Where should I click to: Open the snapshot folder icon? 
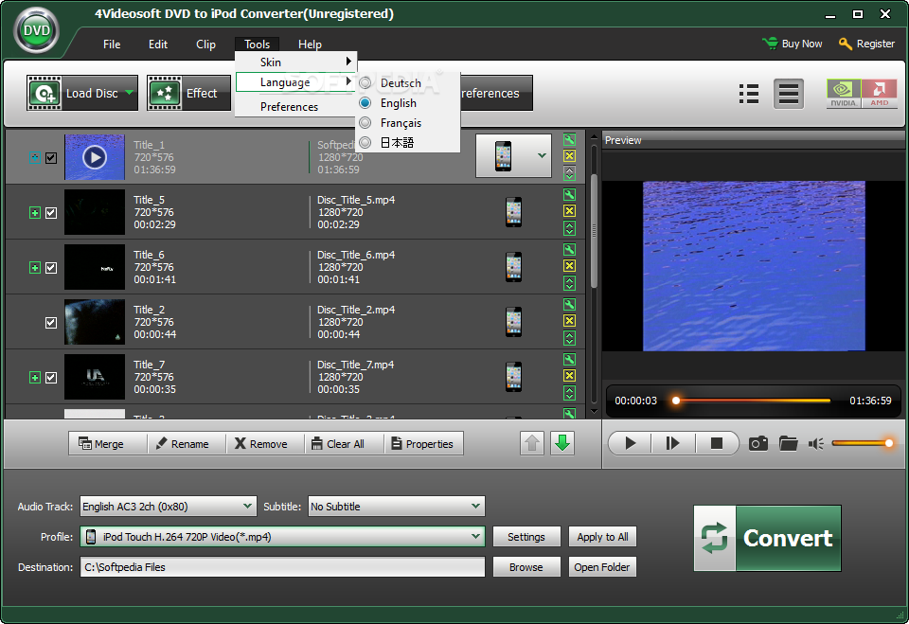[x=789, y=444]
